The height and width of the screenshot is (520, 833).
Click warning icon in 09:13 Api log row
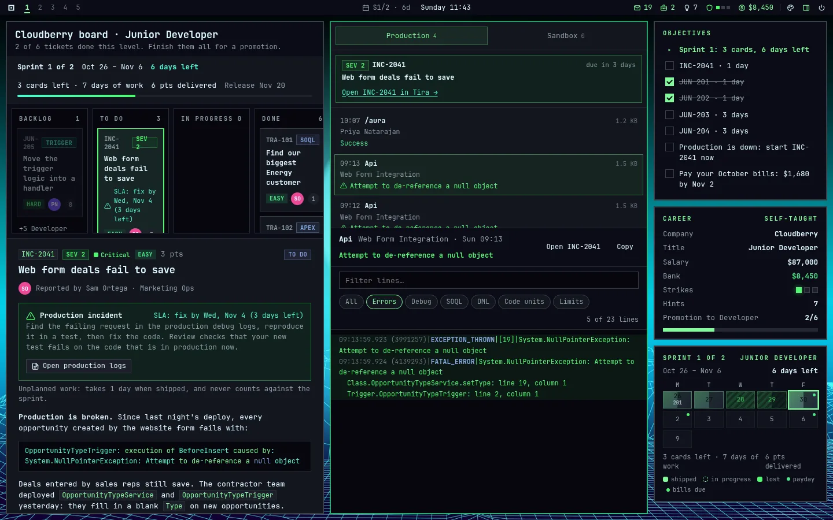[x=344, y=186]
